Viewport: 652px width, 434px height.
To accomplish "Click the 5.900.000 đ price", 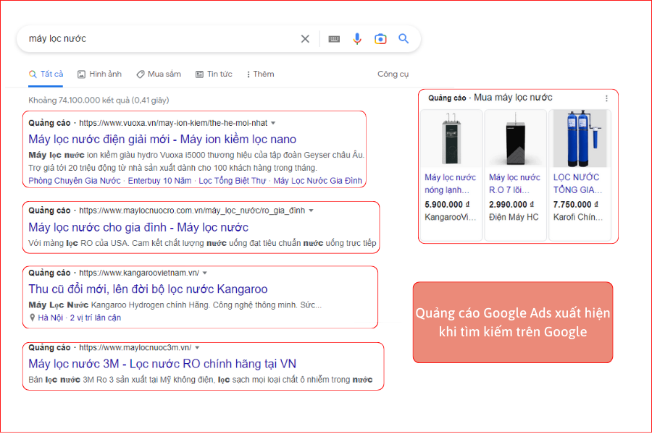I will pyautogui.click(x=447, y=205).
